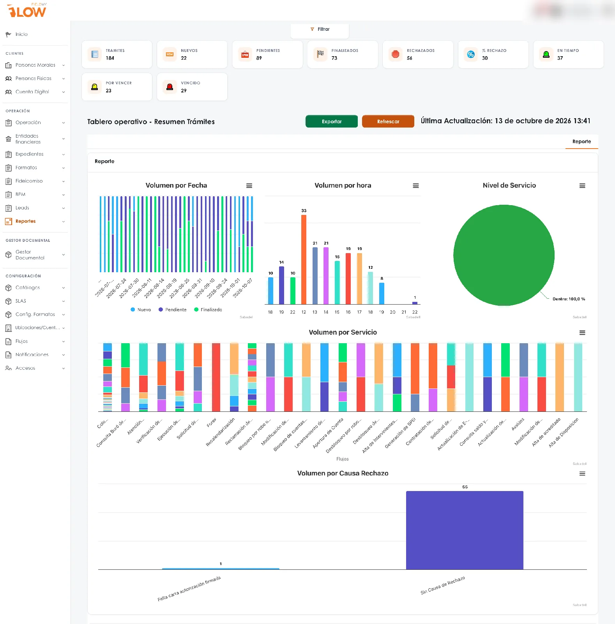Click the orange Refrescar button

click(x=388, y=121)
